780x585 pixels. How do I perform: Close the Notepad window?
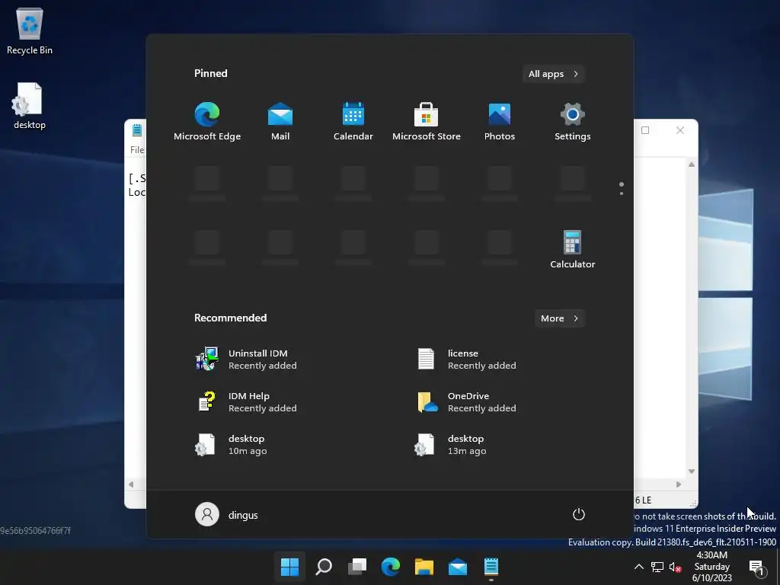680,130
